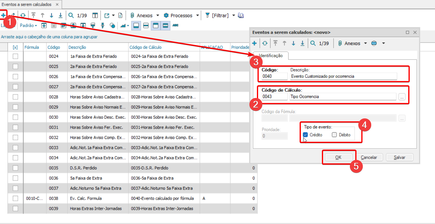Open the [Filtrar] dropdown arrow

(233, 15)
